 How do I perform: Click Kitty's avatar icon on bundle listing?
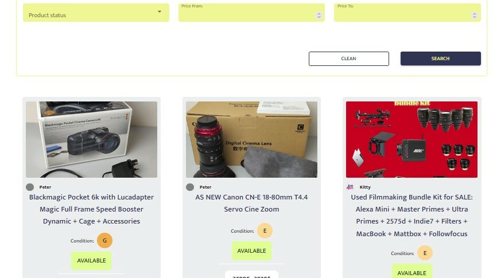[350, 187]
